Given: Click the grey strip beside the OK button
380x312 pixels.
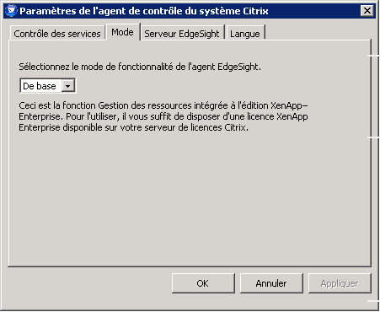Looking at the screenshot, I should [90, 283].
